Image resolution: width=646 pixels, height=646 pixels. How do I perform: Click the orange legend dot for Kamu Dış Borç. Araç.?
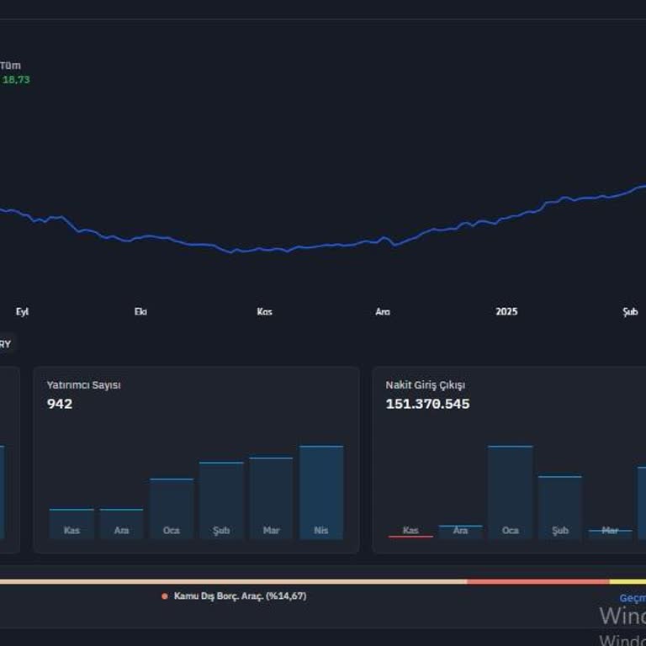165,596
